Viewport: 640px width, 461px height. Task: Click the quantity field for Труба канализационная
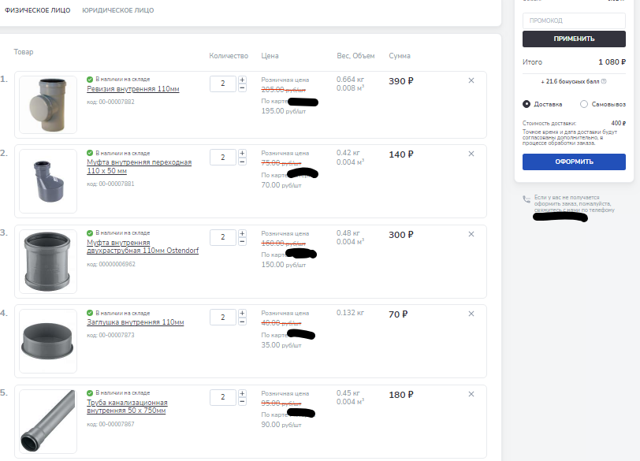(223, 397)
